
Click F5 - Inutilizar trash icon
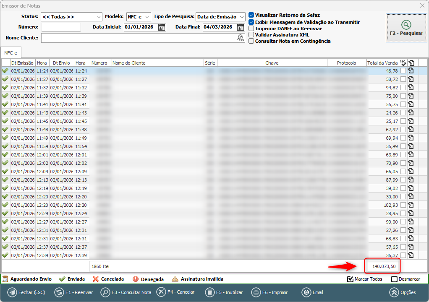[x=210, y=292]
